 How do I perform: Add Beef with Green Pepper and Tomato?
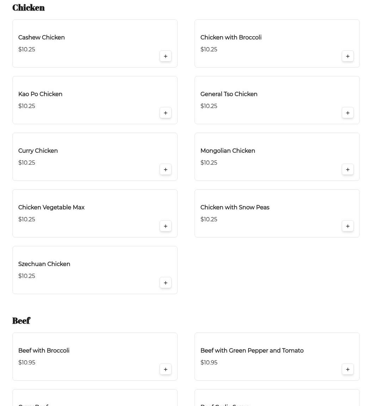click(x=348, y=369)
